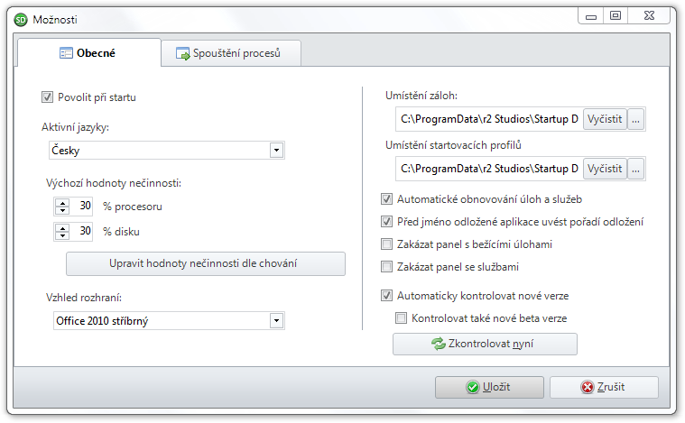
Task: Click the browse ellipsis button for startovacích profilů
Action: [635, 169]
